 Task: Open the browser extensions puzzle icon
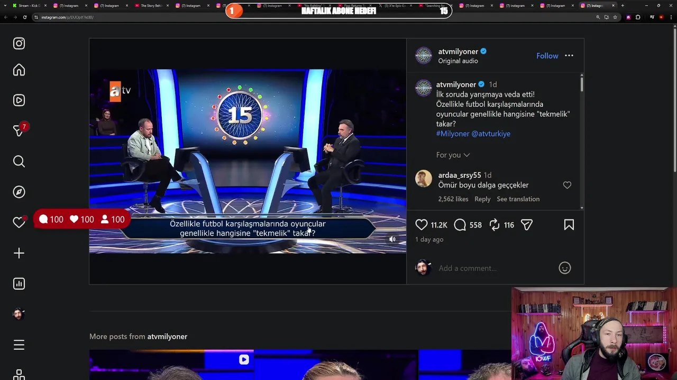[x=638, y=17]
